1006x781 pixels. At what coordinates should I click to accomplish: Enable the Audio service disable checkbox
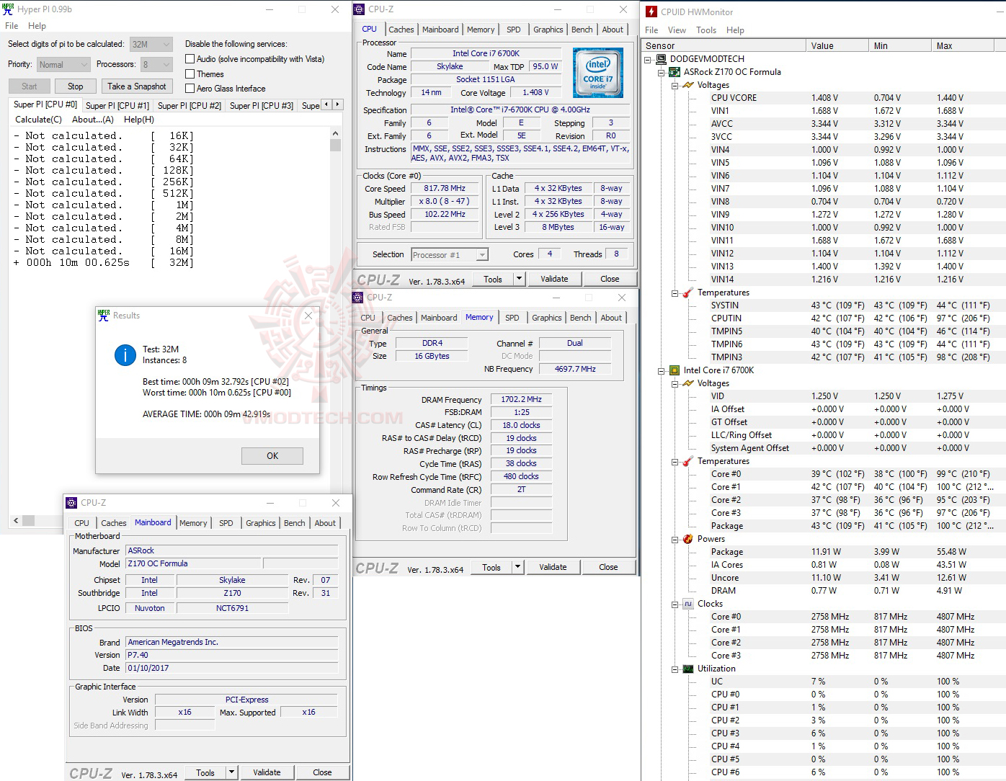click(x=190, y=58)
